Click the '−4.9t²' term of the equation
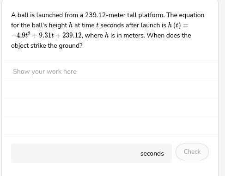The height and width of the screenshot is (176, 225). pyautogui.click(x=21, y=35)
